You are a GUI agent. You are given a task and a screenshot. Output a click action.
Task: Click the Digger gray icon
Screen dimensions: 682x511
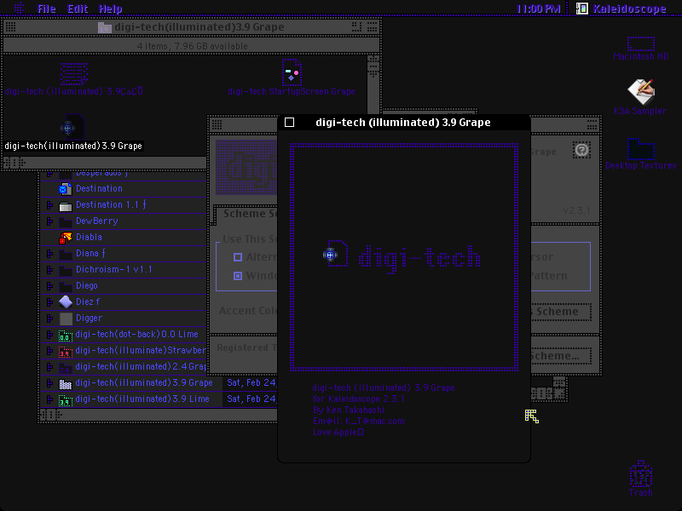tap(66, 319)
